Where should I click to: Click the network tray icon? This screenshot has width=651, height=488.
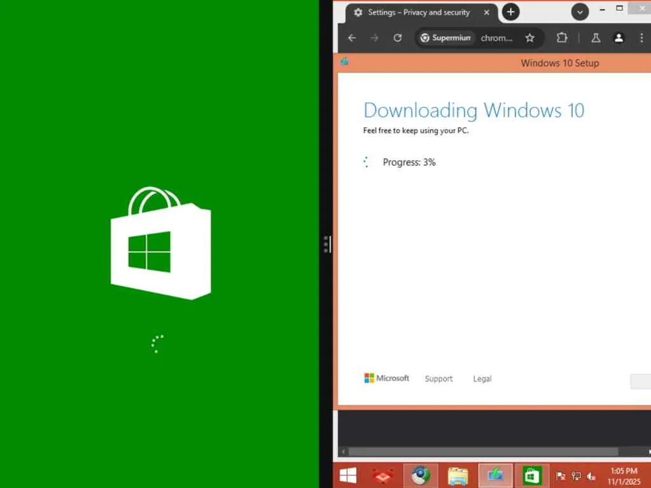(x=576, y=476)
